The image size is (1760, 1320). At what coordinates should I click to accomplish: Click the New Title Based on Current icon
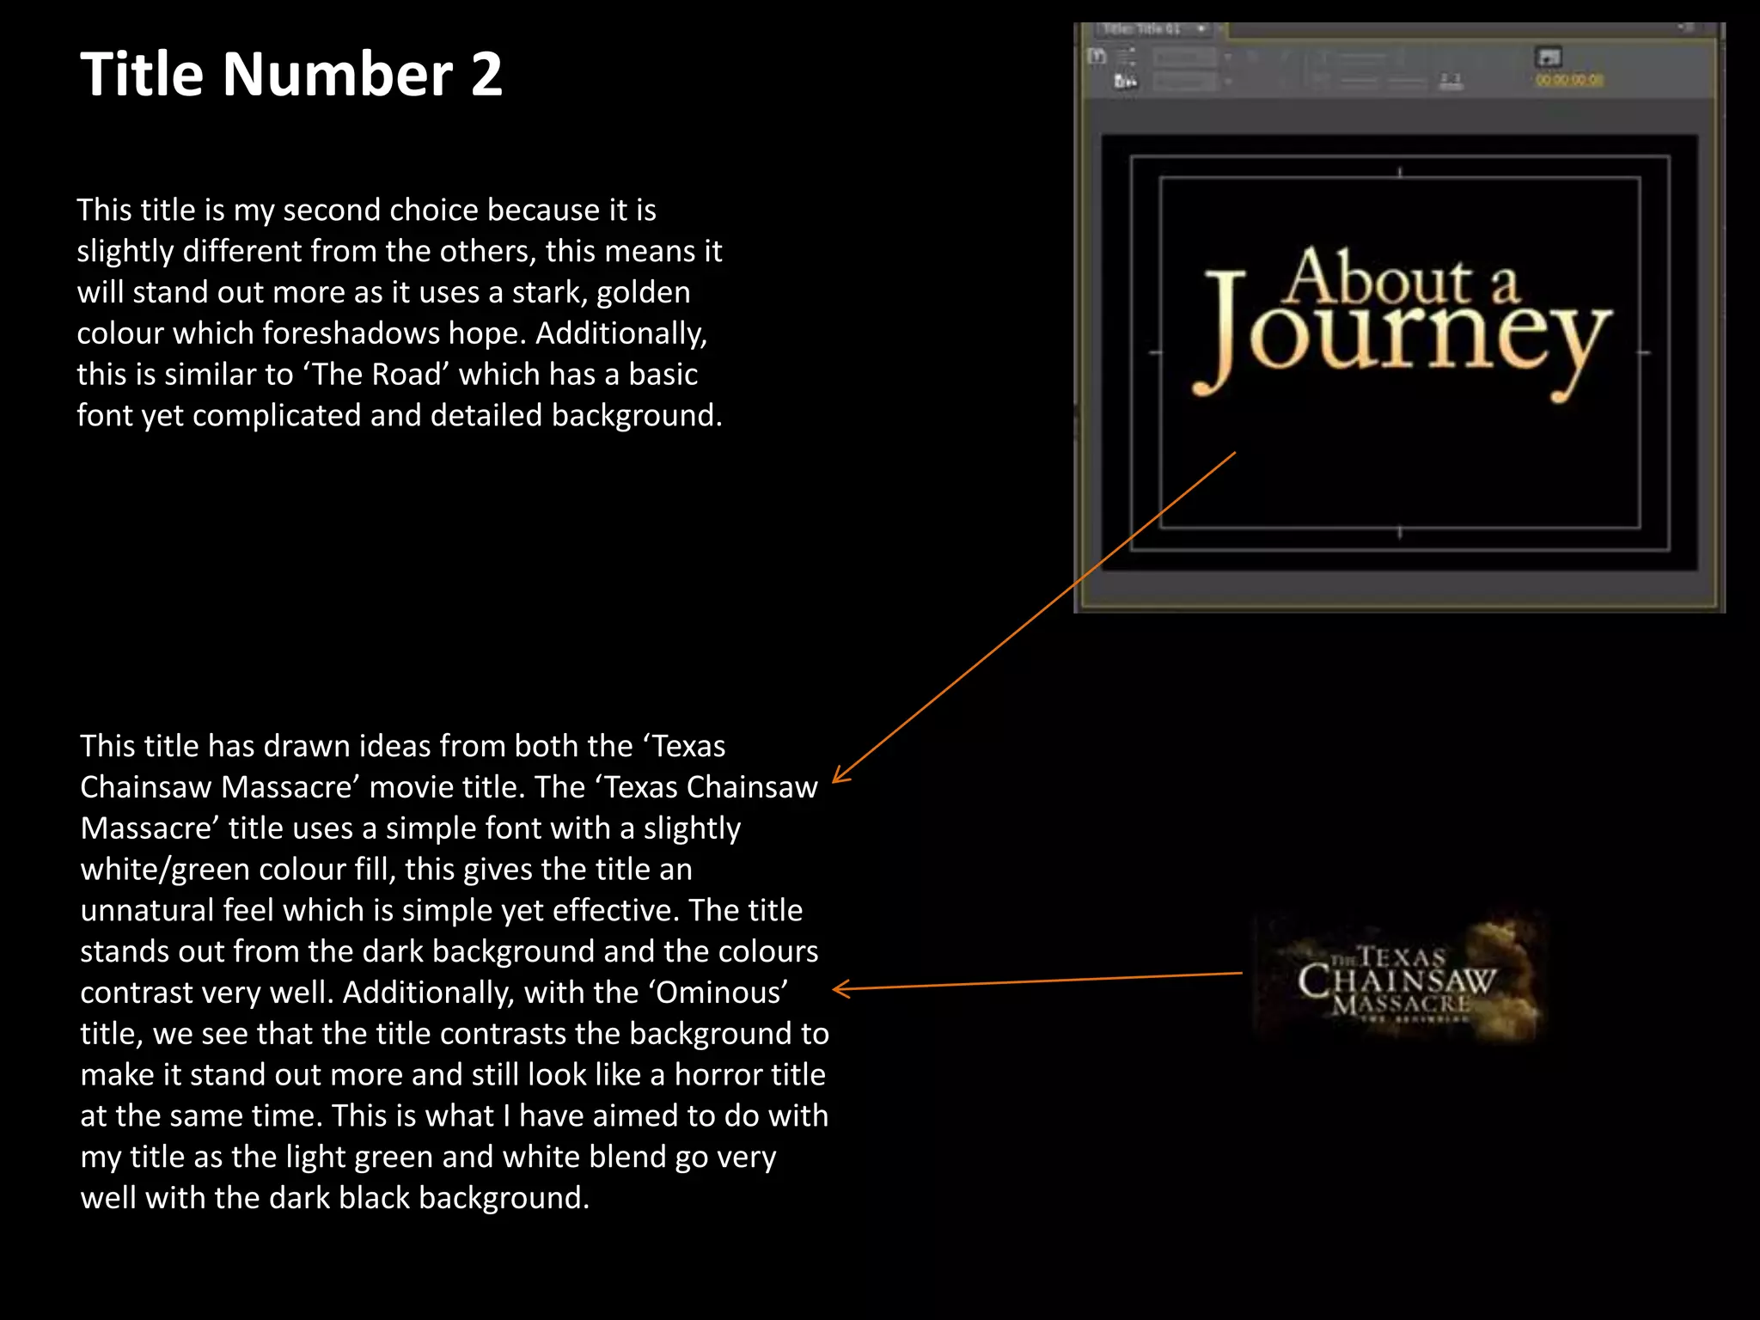(x=1097, y=57)
